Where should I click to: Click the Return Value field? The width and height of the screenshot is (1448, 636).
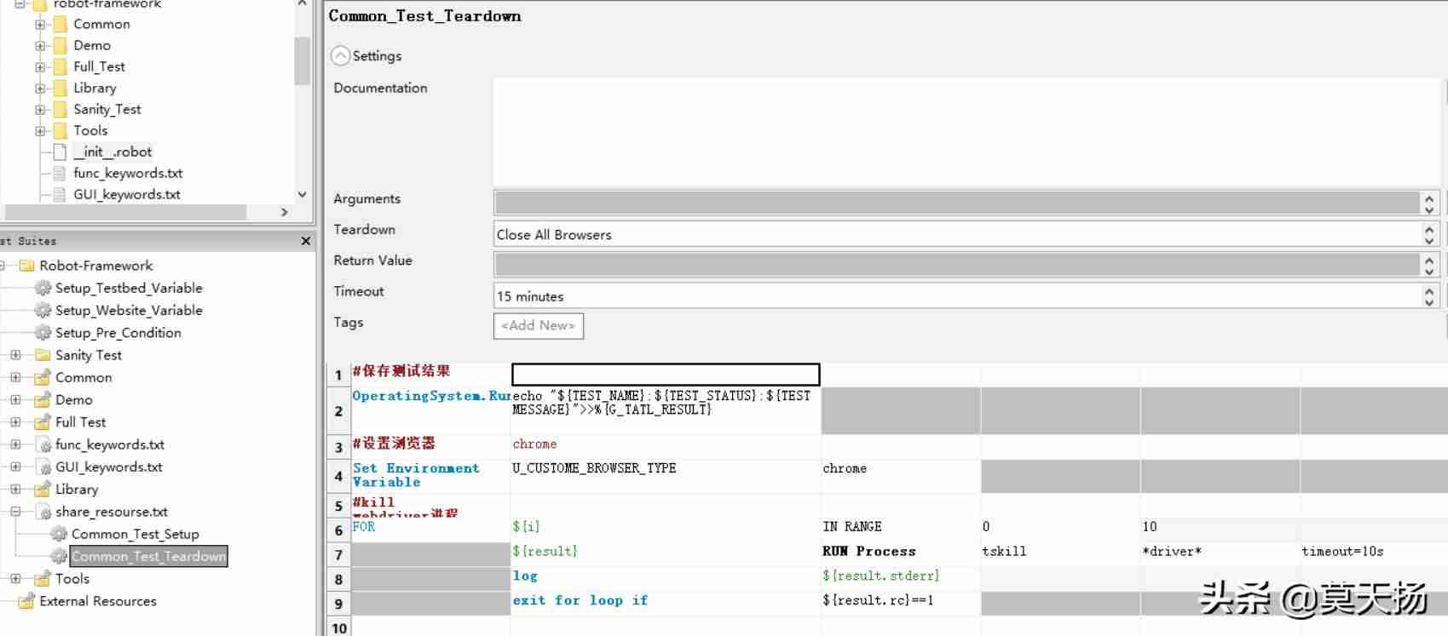pos(956,265)
